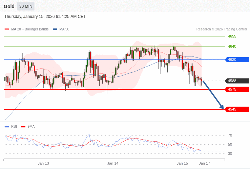Click the Jan 17 date marker
Screen dimensions: 250x169
click(205, 163)
